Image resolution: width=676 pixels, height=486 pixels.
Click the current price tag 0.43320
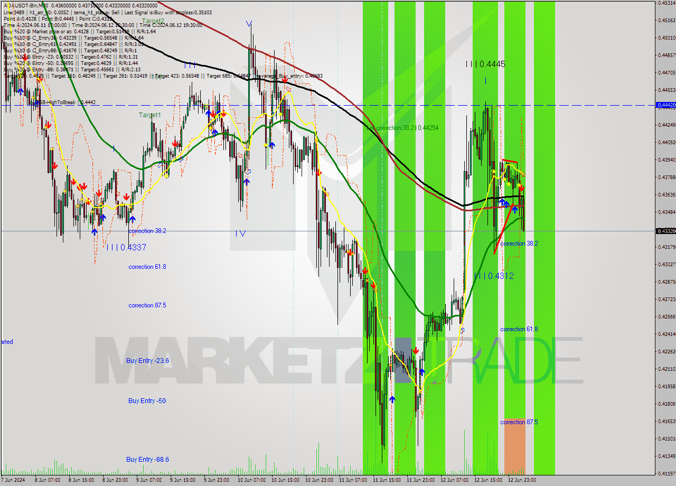coord(665,231)
